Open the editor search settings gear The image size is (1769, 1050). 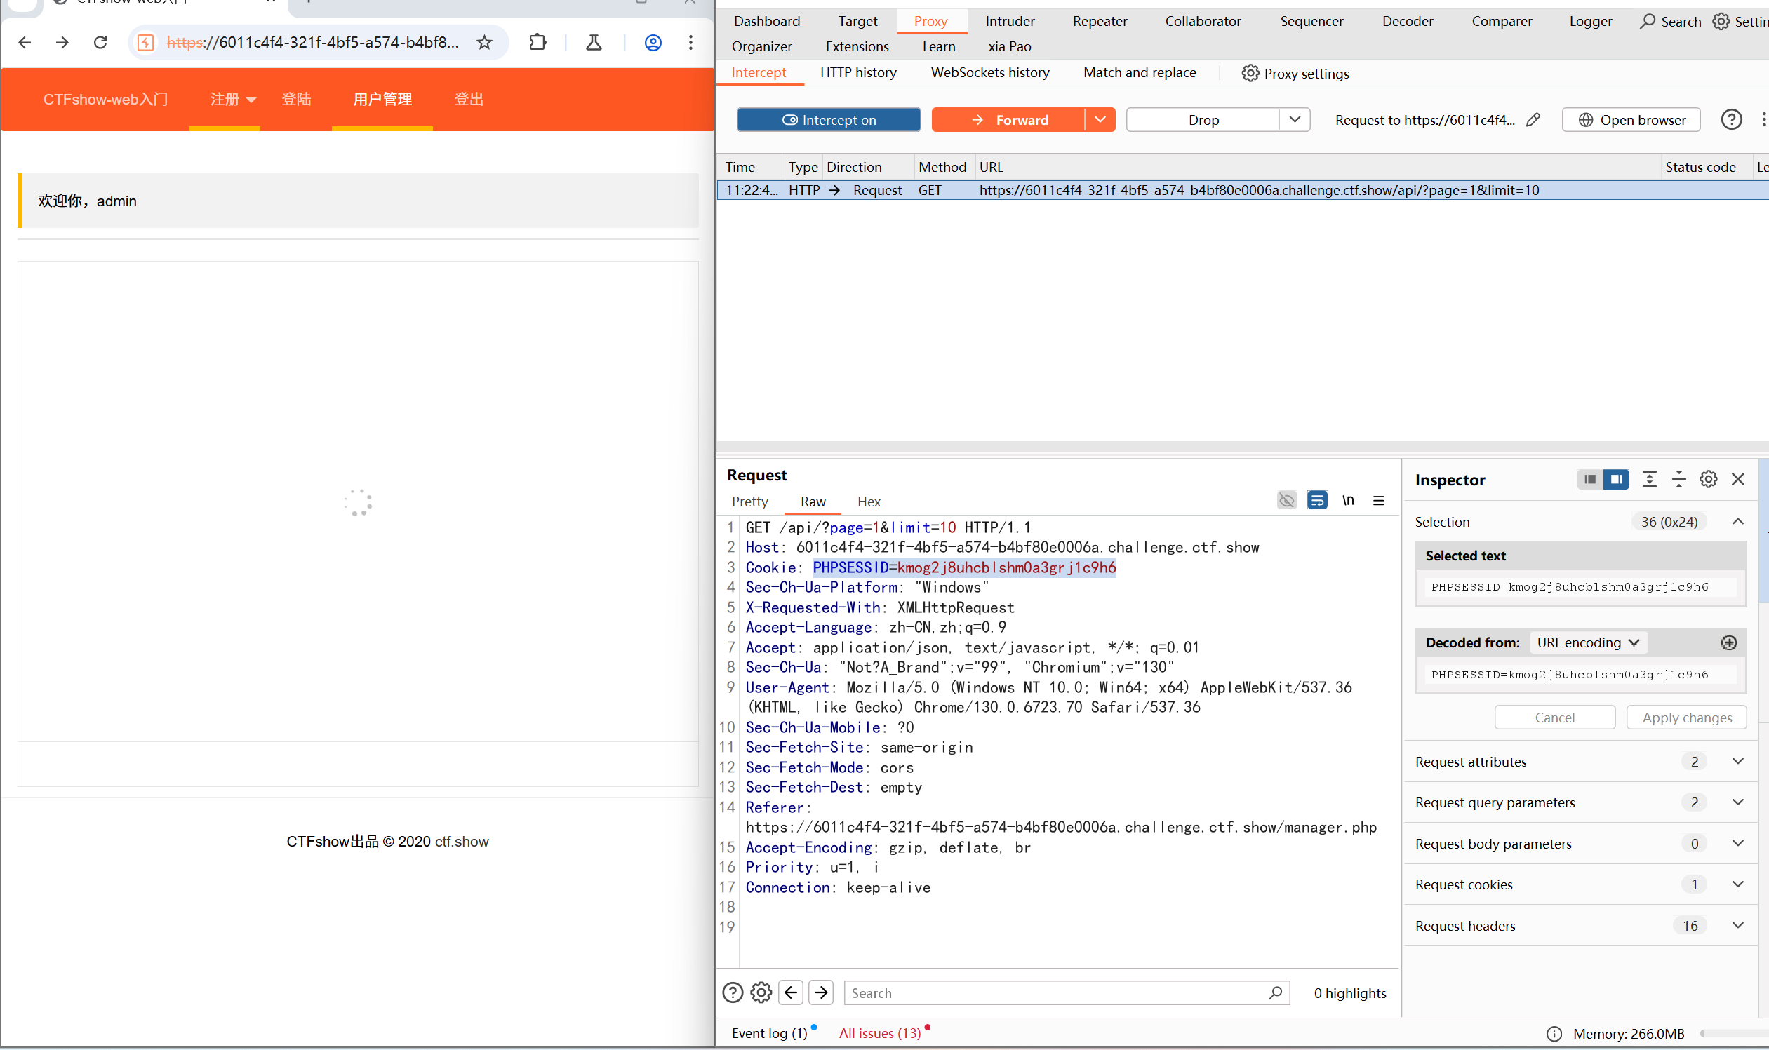coord(761,992)
